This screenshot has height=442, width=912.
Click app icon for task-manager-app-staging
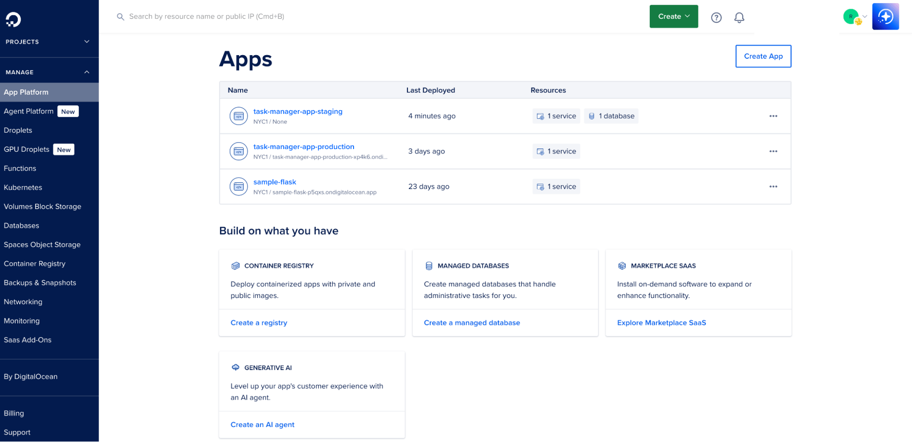(239, 116)
